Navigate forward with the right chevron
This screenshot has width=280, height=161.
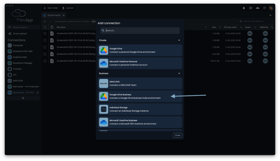(x=50, y=21)
